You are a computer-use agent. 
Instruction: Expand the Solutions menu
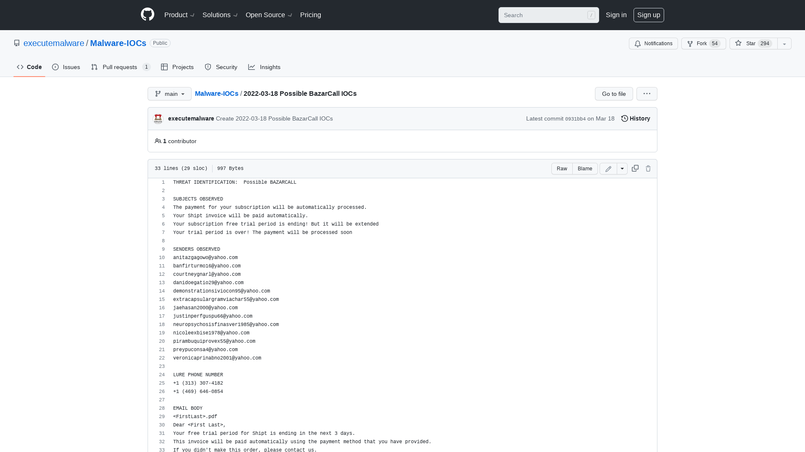[x=220, y=15]
